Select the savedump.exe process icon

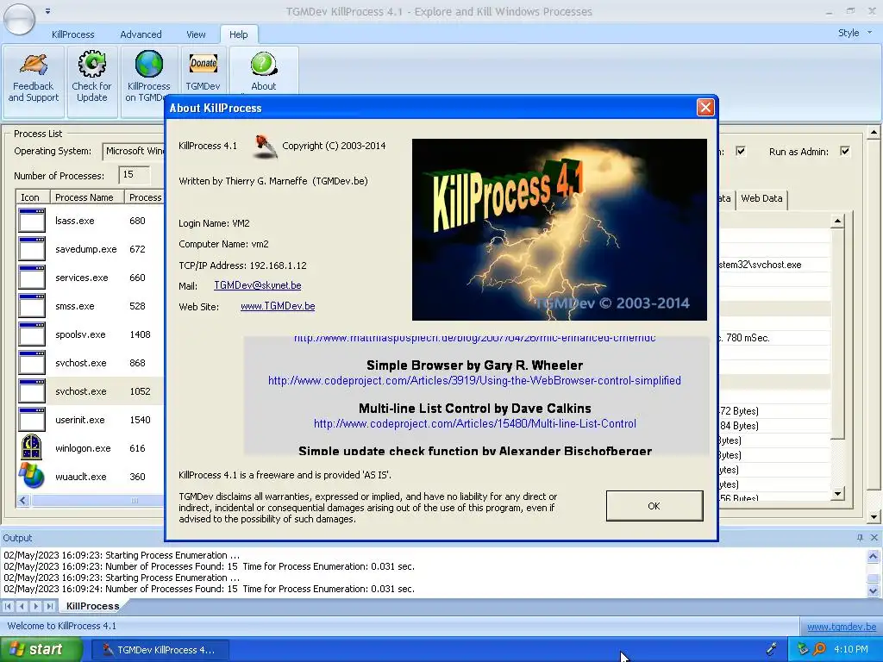tap(32, 249)
